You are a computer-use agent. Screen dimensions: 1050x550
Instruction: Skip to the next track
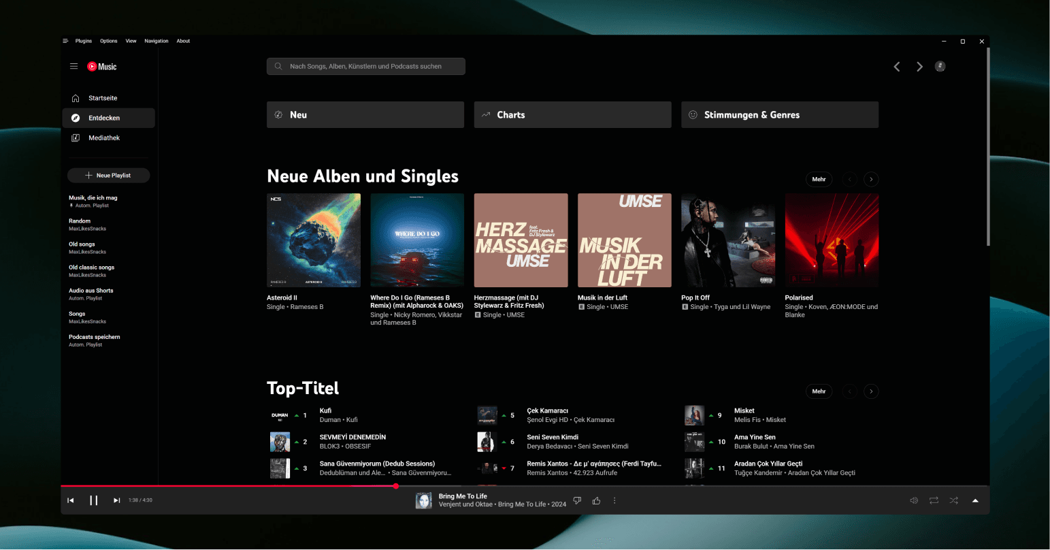coord(116,500)
